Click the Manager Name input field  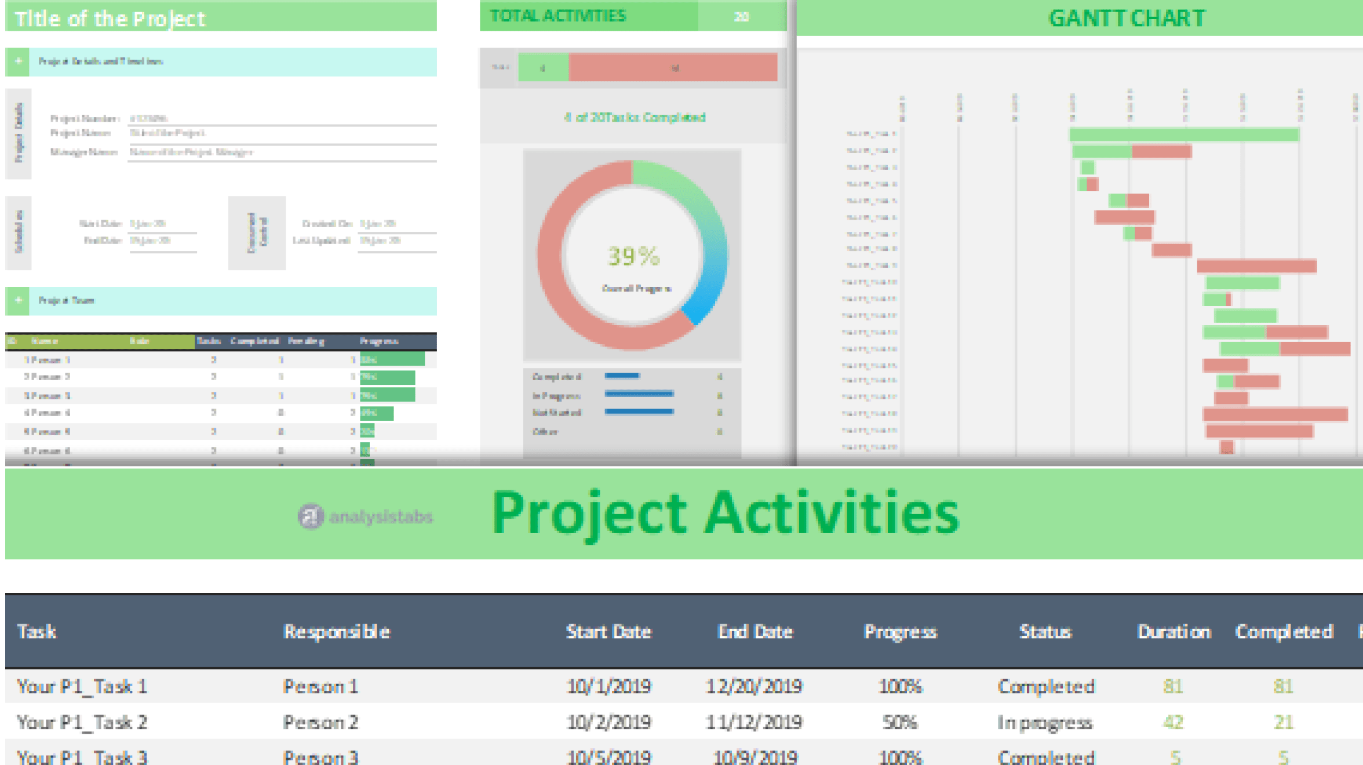click(278, 154)
